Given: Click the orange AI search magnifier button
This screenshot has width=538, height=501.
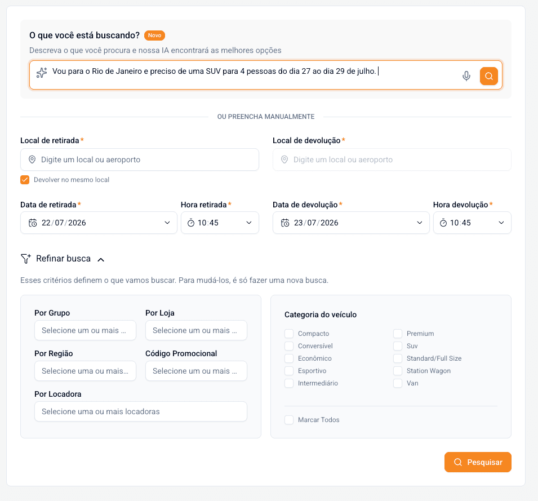Looking at the screenshot, I should (x=488, y=76).
